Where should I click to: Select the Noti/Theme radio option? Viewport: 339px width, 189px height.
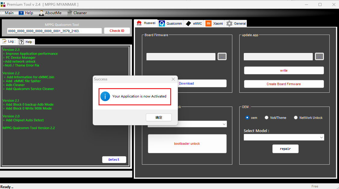point(266,118)
